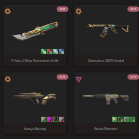This screenshot has width=139, height=139.
Task: Pick the last green camo variant on Recon Phantom
Action: (x=132, y=119)
